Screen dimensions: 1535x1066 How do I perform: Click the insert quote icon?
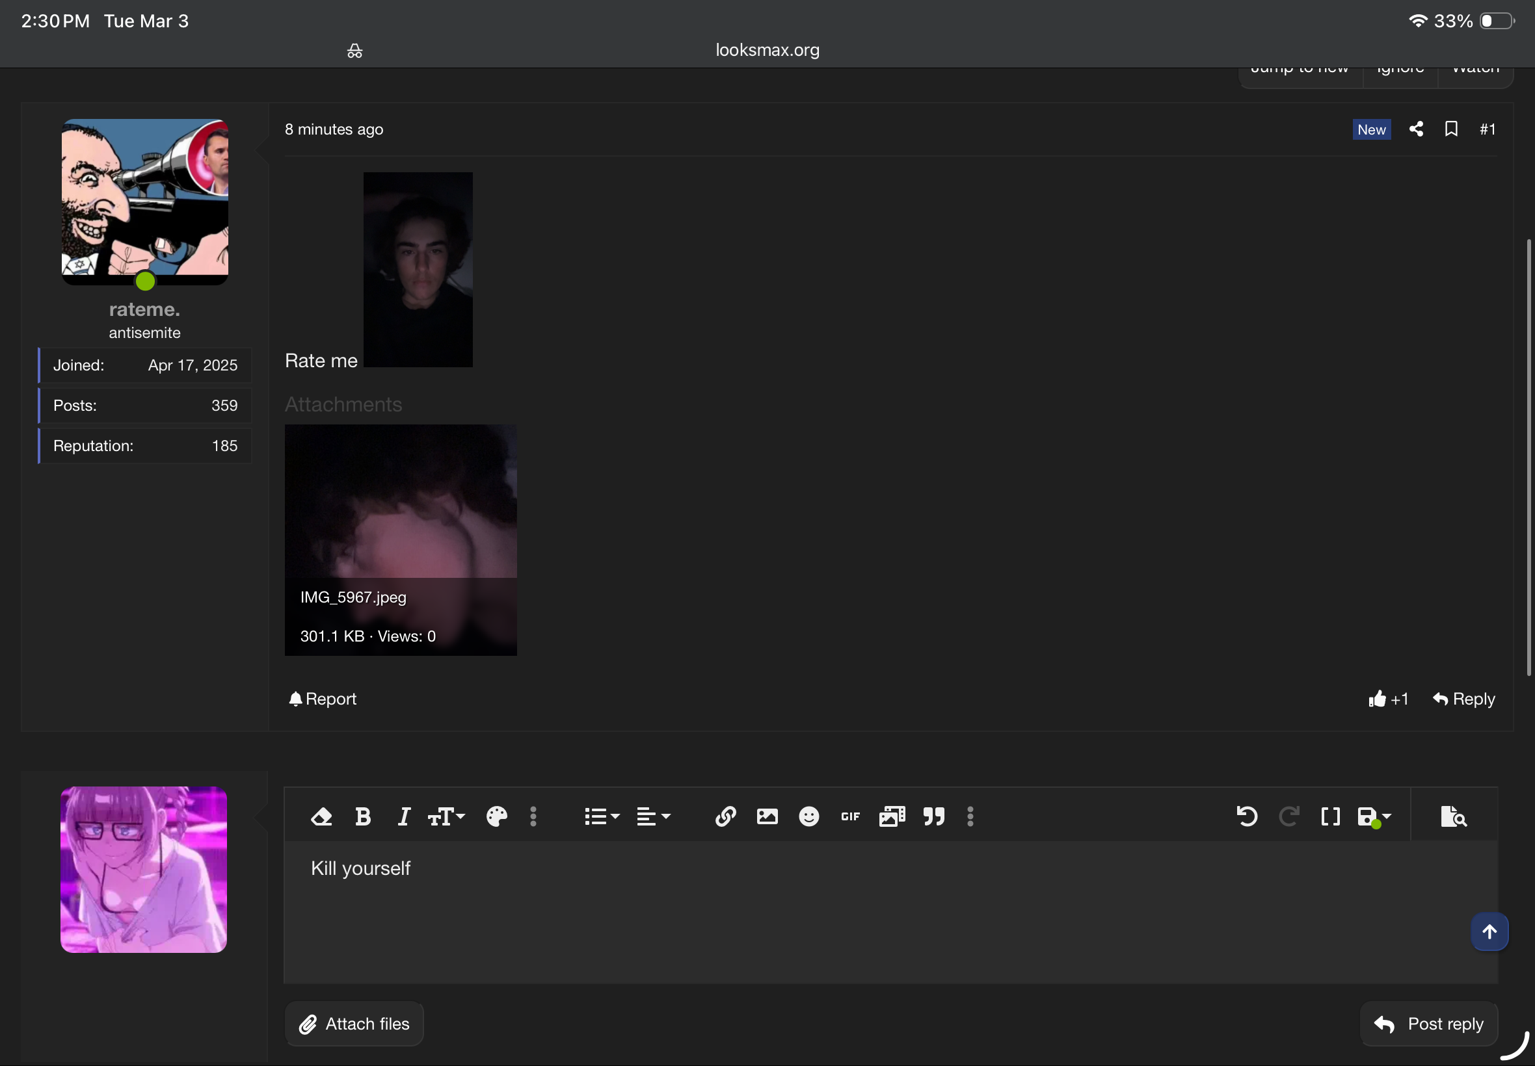[x=933, y=816]
